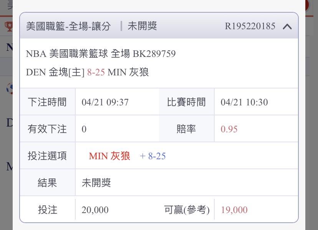The width and height of the screenshot is (318, 230).
Task: Click the MIN 灰狼 bet selection in red
Action: [109, 156]
